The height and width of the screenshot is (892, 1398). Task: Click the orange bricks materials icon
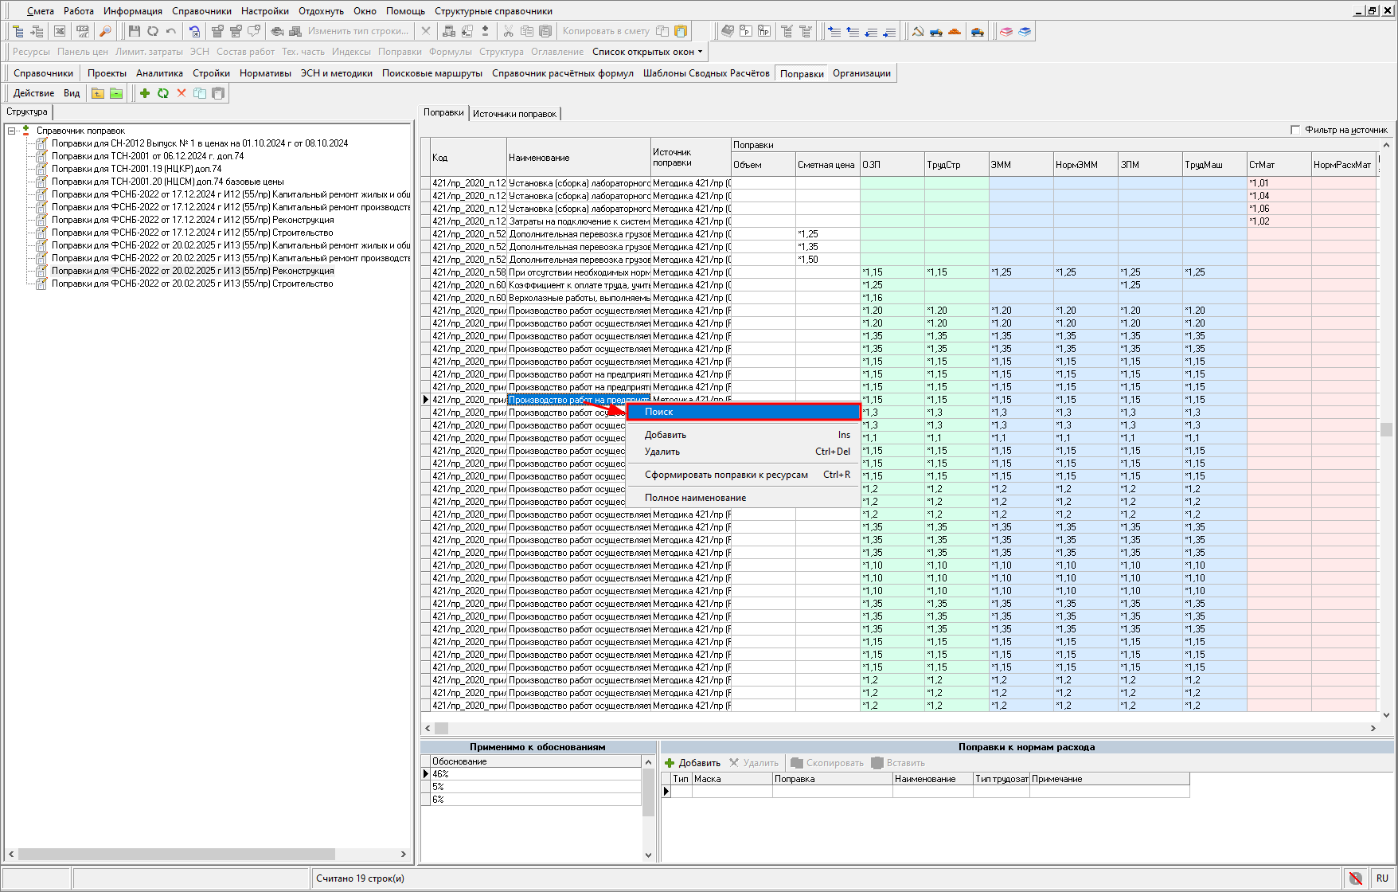click(955, 31)
